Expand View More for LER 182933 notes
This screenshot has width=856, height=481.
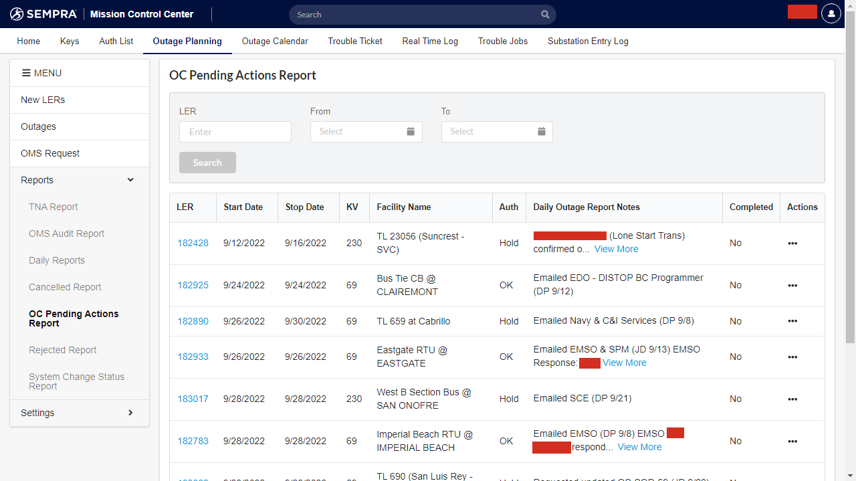[x=624, y=363]
